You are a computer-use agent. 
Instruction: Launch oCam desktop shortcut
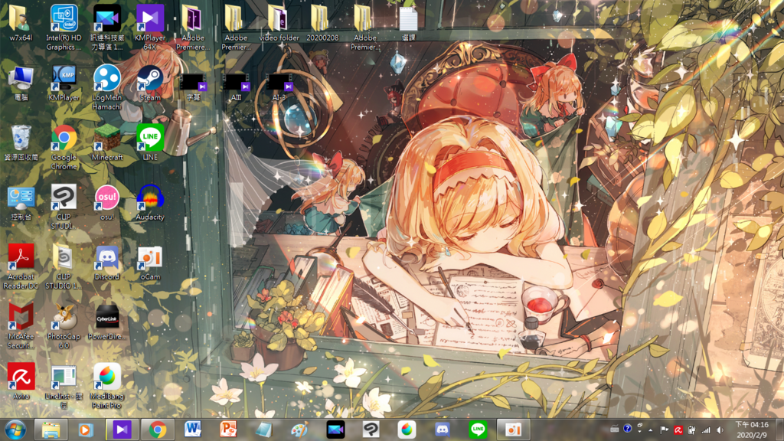pos(150,263)
